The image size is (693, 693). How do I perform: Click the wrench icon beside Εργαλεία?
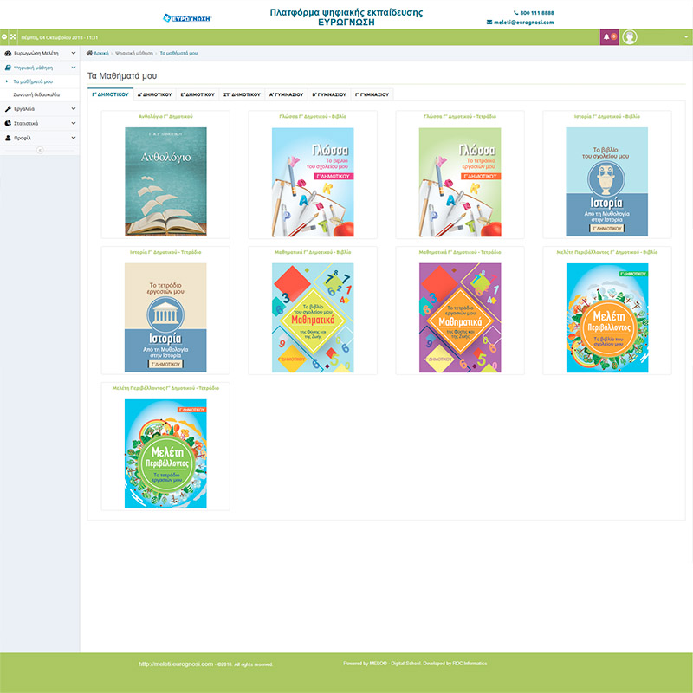8,109
